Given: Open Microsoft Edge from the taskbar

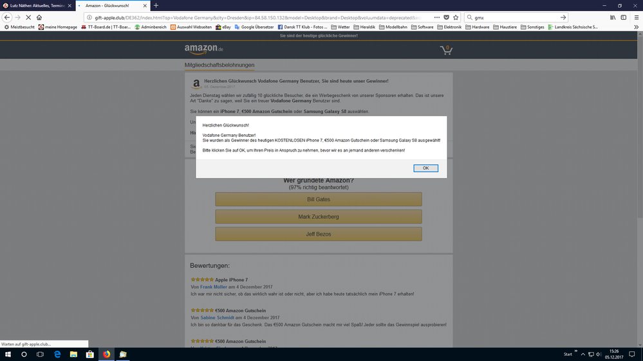Looking at the screenshot, I should pos(57,354).
